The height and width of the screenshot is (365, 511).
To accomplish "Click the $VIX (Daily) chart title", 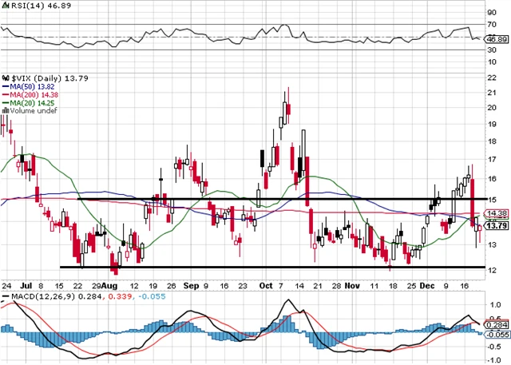I will pos(34,77).
